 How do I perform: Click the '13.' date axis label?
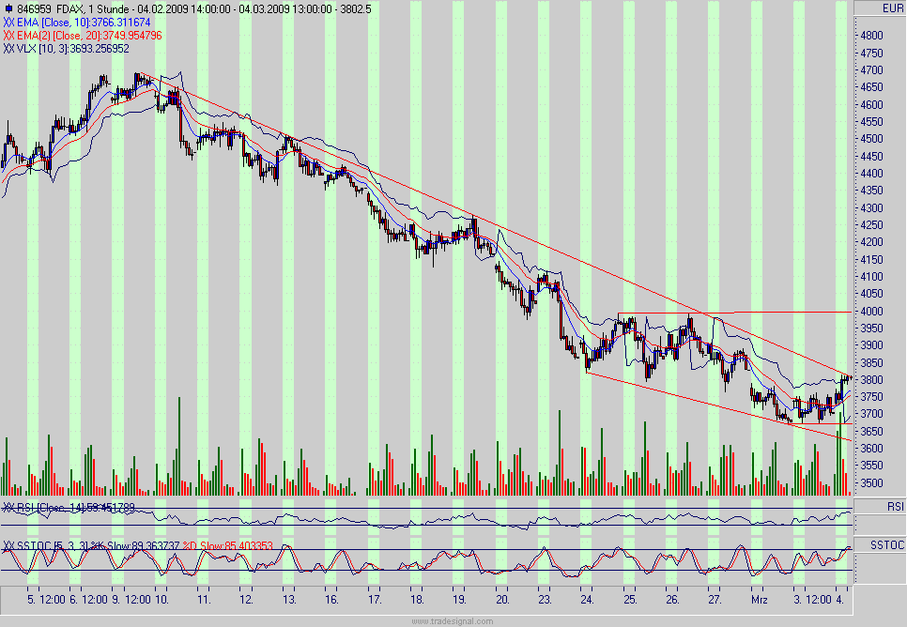tap(289, 599)
